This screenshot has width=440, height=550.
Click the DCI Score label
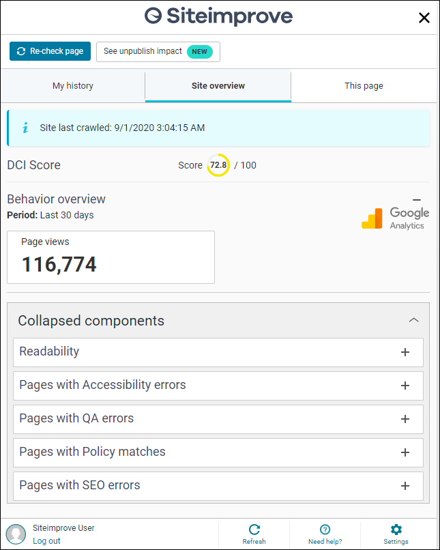[x=33, y=165]
